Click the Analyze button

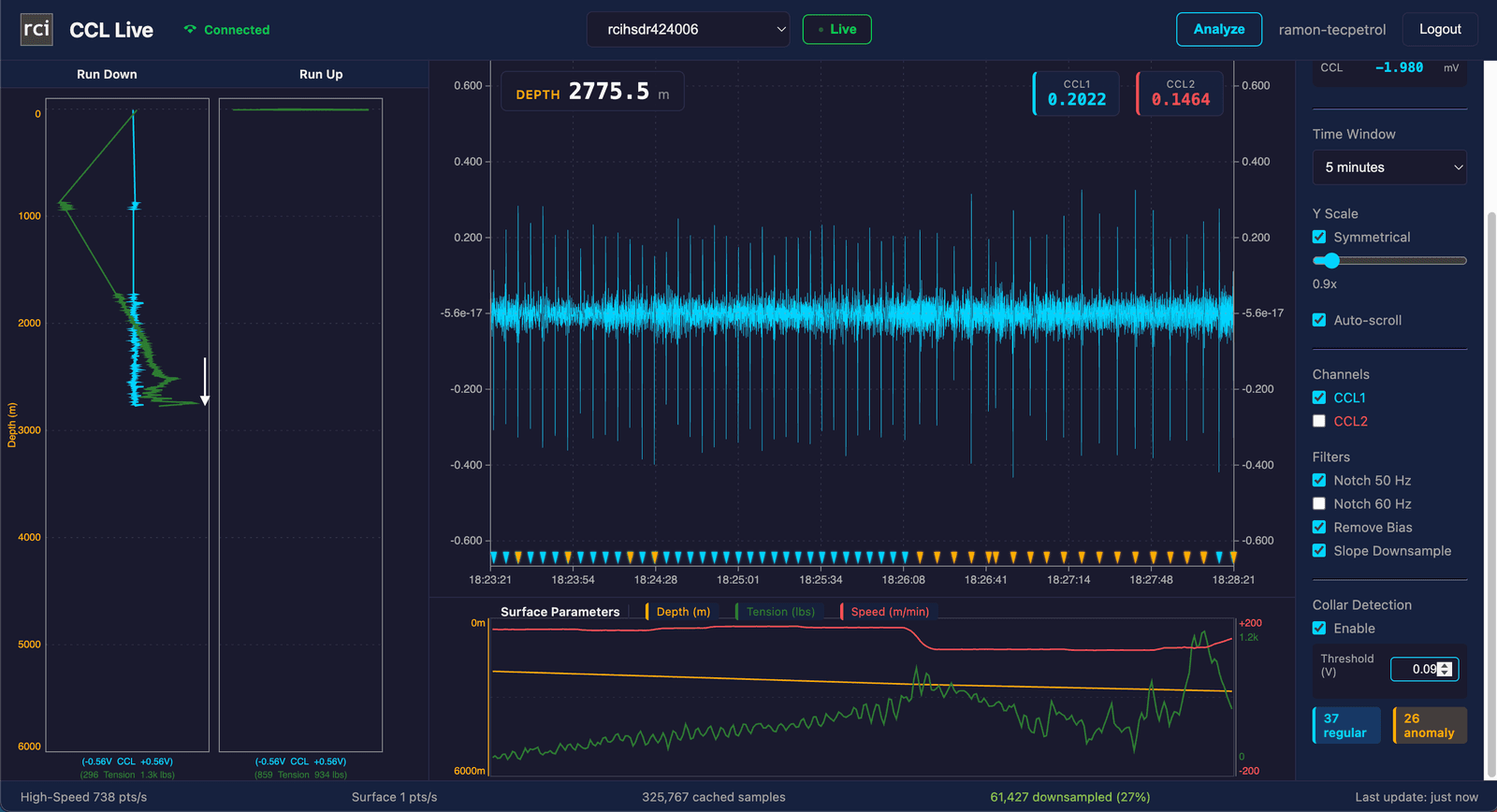[1218, 29]
